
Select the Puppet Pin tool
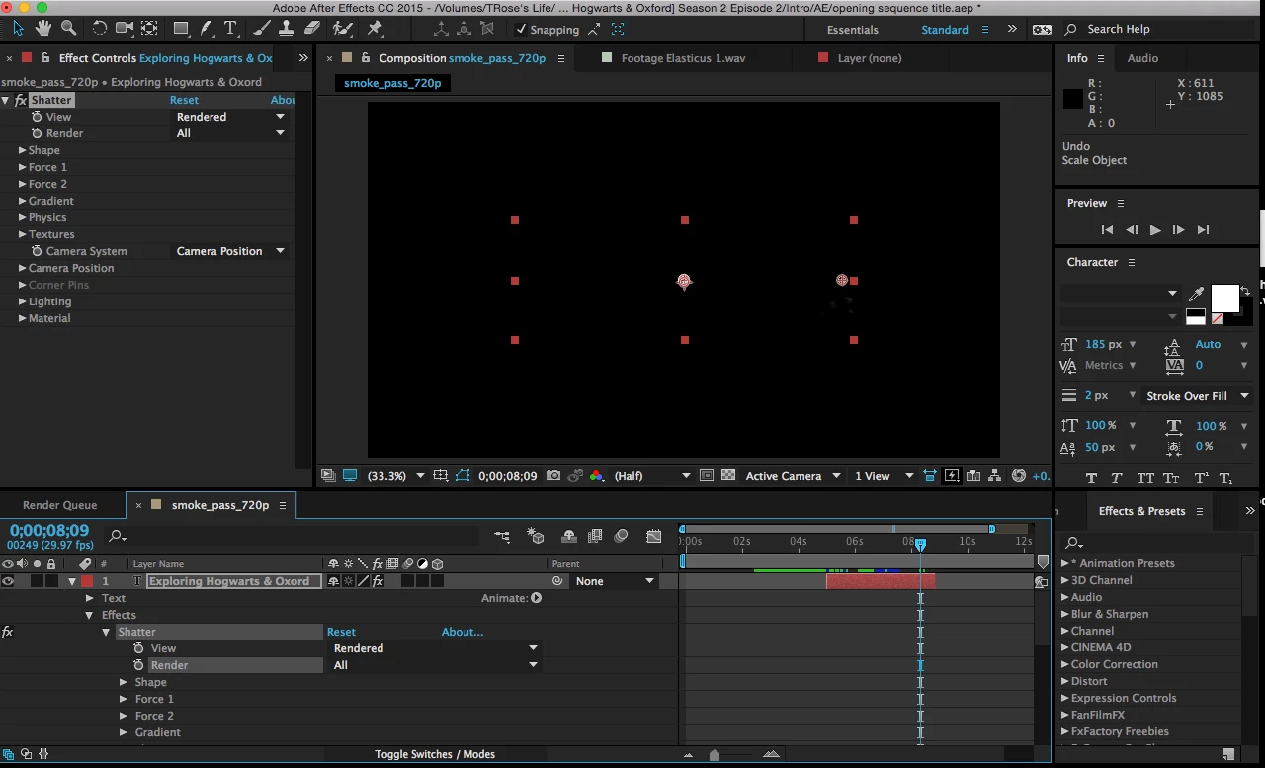[375, 28]
